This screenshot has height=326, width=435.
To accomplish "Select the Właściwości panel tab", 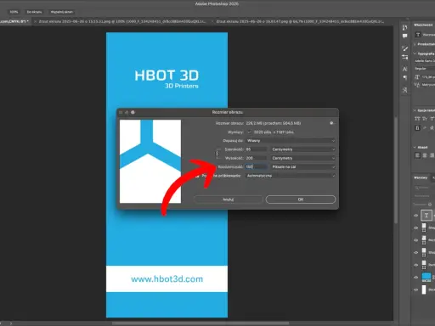I will coord(423,25).
